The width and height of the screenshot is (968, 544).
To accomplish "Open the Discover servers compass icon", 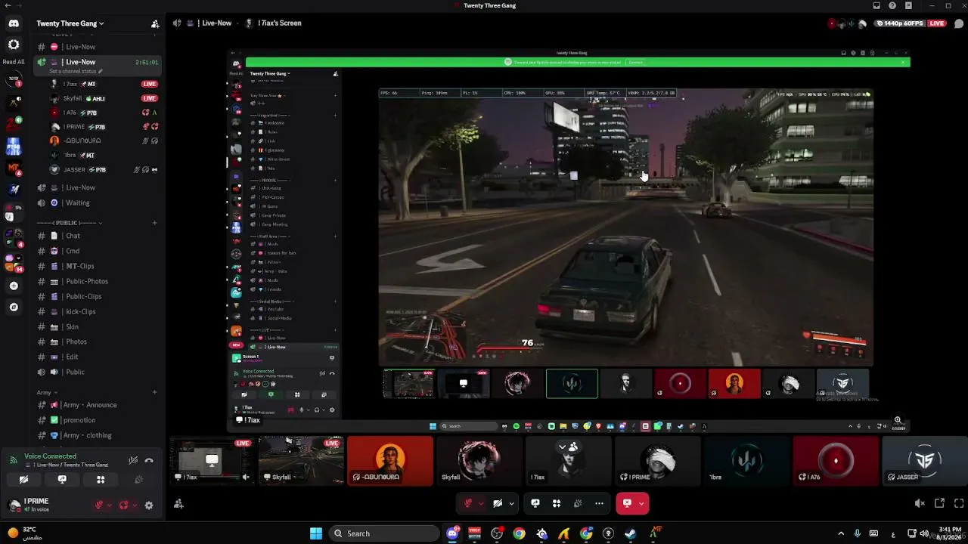I will [x=14, y=307].
